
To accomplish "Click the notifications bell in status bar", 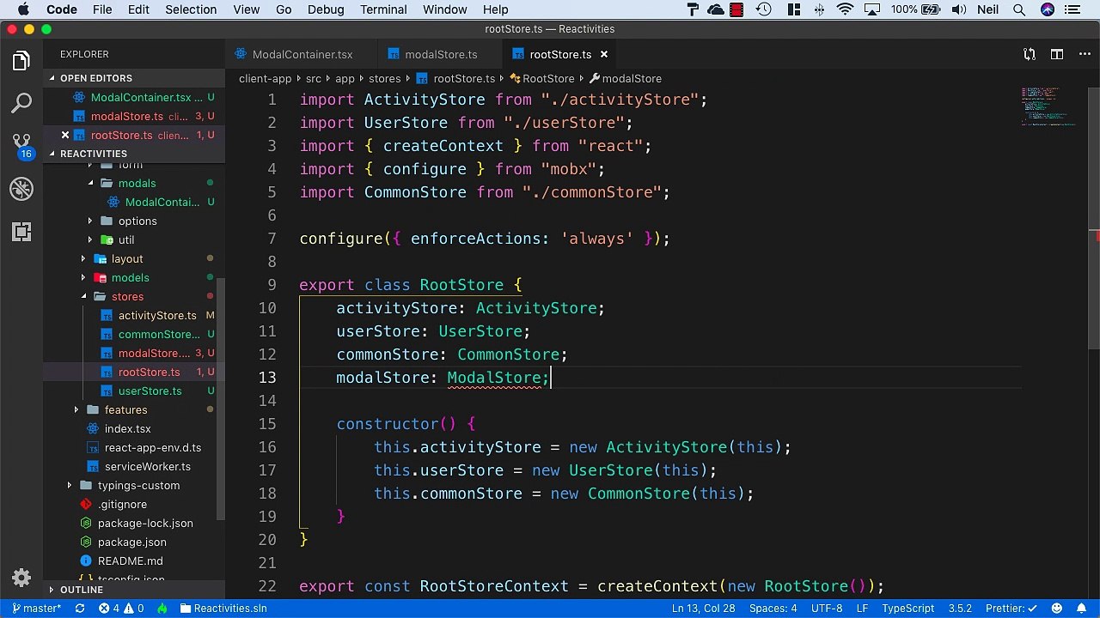I will point(1081,609).
